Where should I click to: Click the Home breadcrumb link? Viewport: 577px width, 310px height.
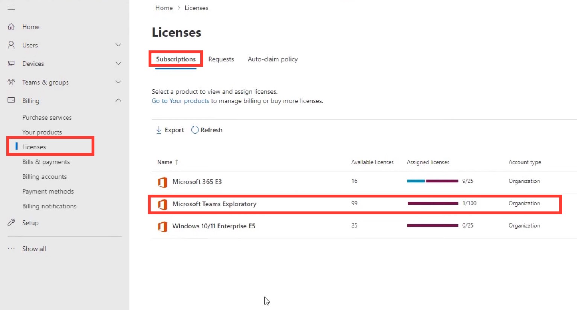click(164, 8)
